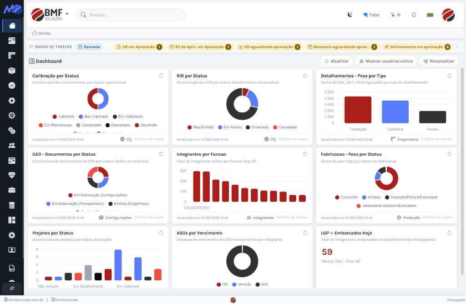
Task: Open the heartbeat health module in sidebar
Action: pos(12,175)
